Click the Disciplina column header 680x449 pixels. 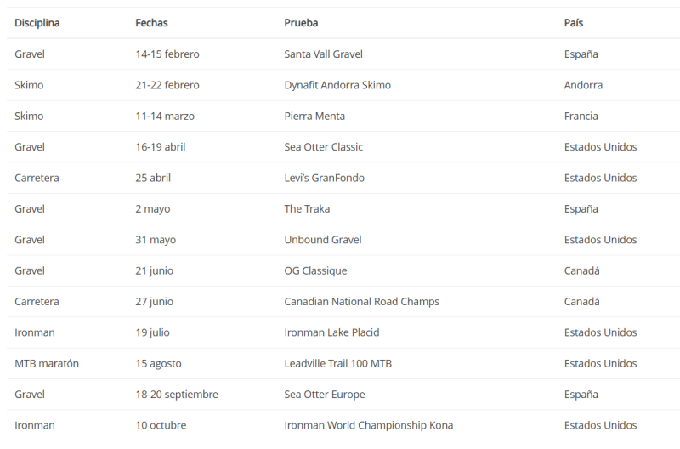coord(37,23)
